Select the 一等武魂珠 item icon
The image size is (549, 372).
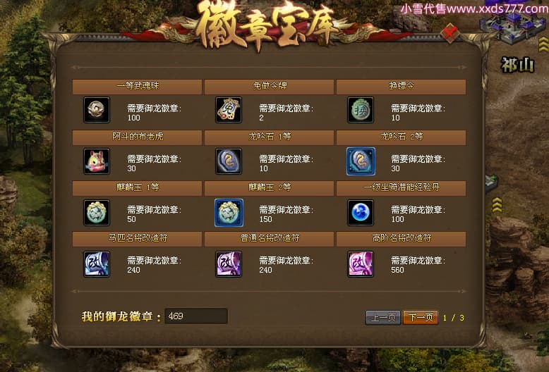[97, 110]
